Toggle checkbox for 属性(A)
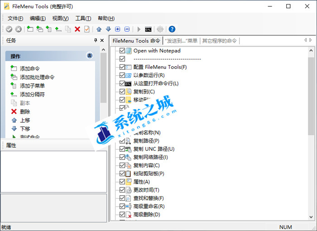The width and height of the screenshot is (317, 231). point(122,182)
